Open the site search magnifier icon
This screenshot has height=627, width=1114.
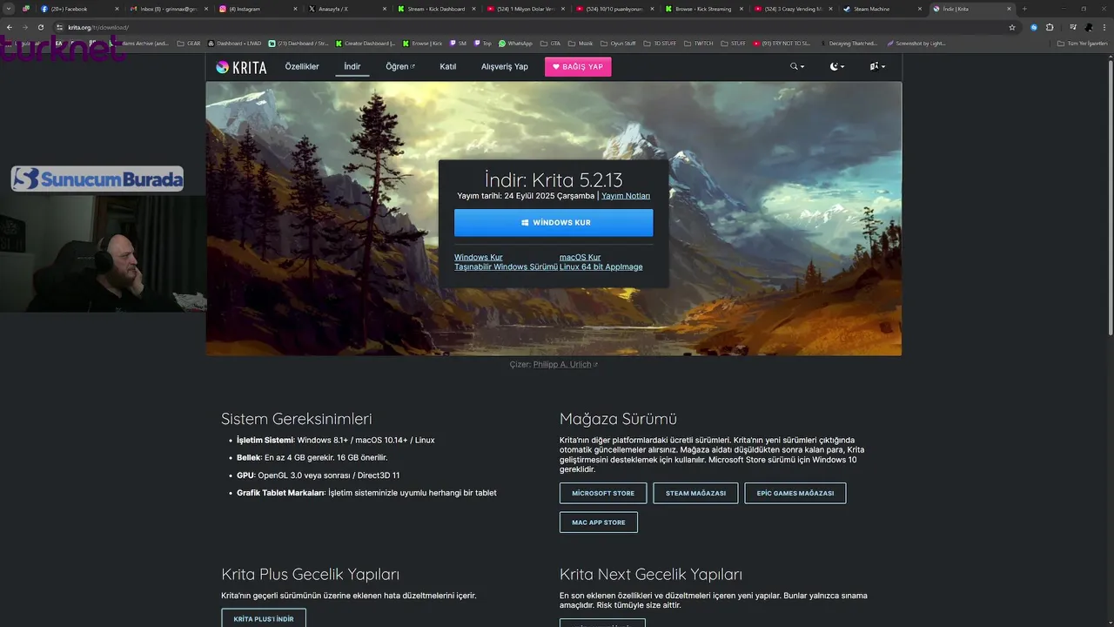click(796, 66)
